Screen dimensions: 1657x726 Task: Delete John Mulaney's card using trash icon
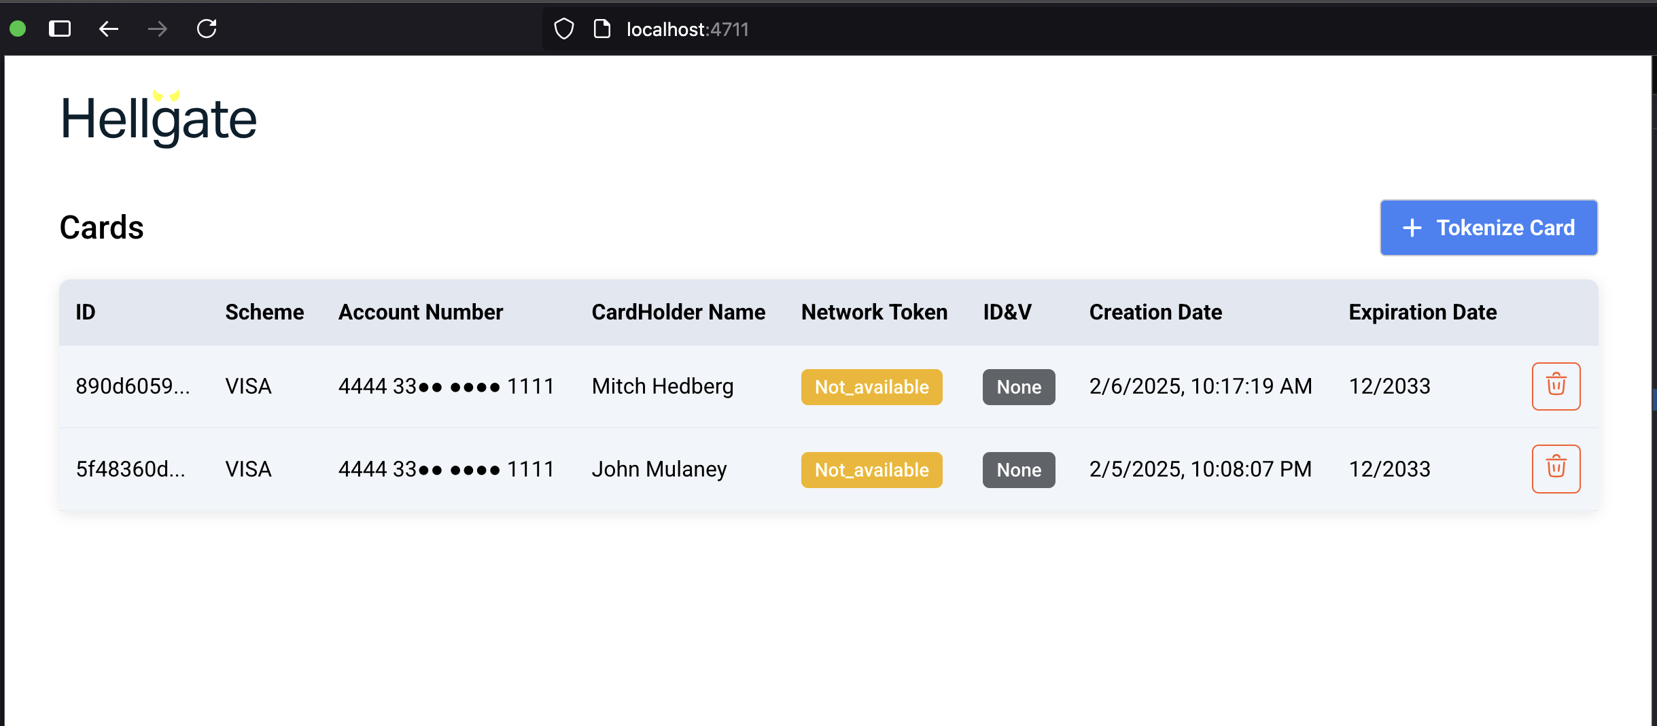point(1556,468)
